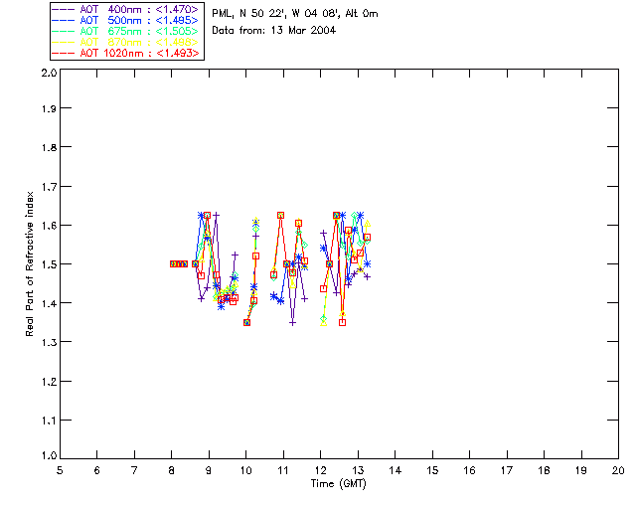636x509 pixels.
Task: Click the hour 6 label on time axis
Action: (97, 470)
